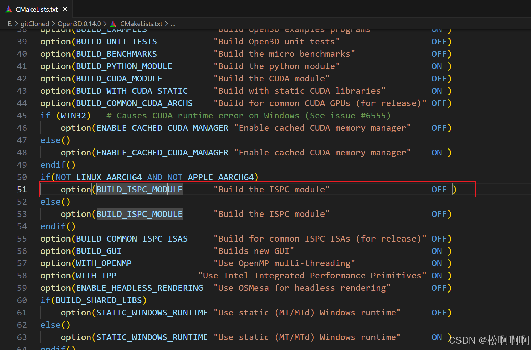Click the OFF value on the BUILD_ISPC_MODULE line

coord(439,189)
